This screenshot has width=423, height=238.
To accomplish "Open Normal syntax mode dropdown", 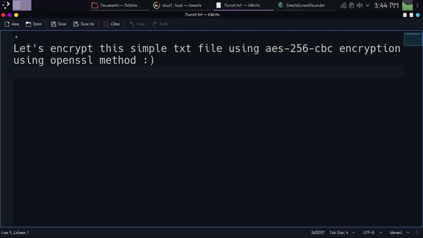I will 399,233.
